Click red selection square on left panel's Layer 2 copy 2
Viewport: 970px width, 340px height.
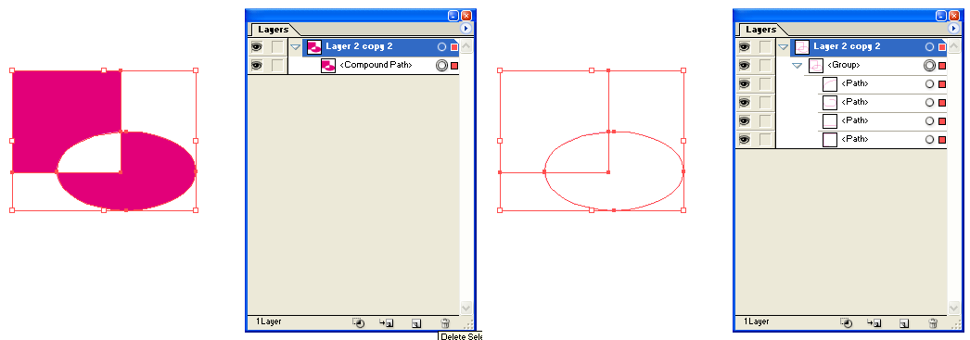(454, 47)
